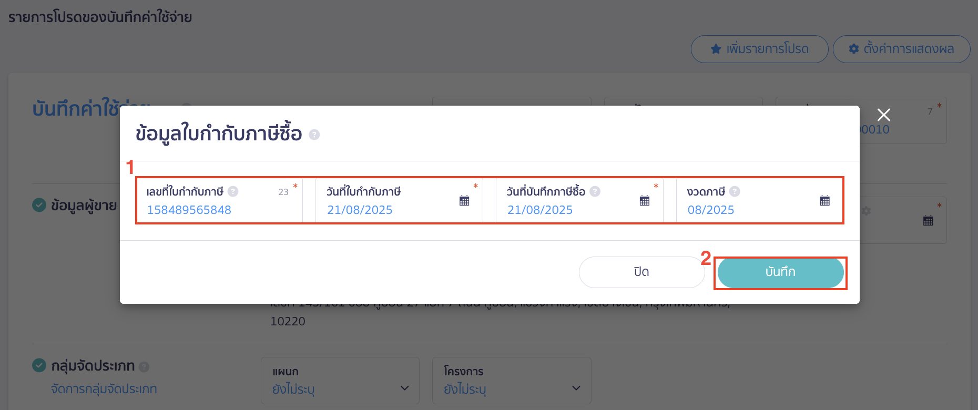Click help icon beside เลขที่ใบกำกับภาษี label
This screenshot has width=978, height=410.
click(x=233, y=191)
